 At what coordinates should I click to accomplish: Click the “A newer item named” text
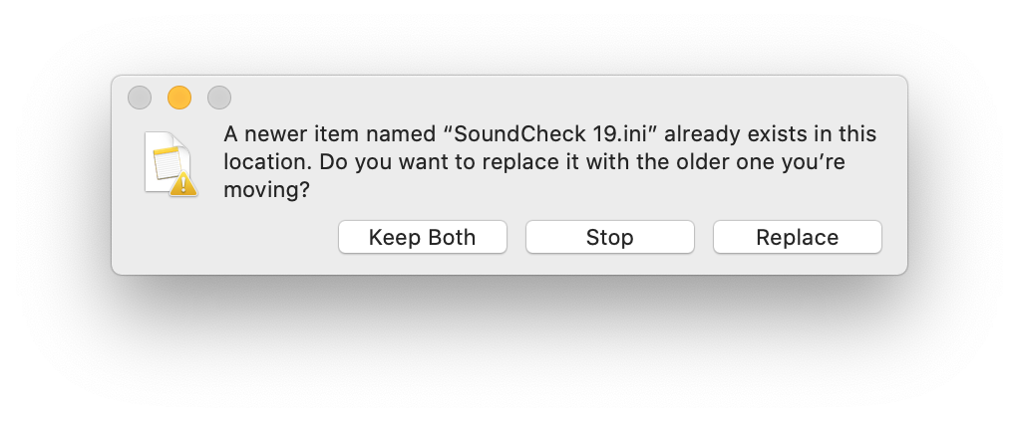point(329,134)
